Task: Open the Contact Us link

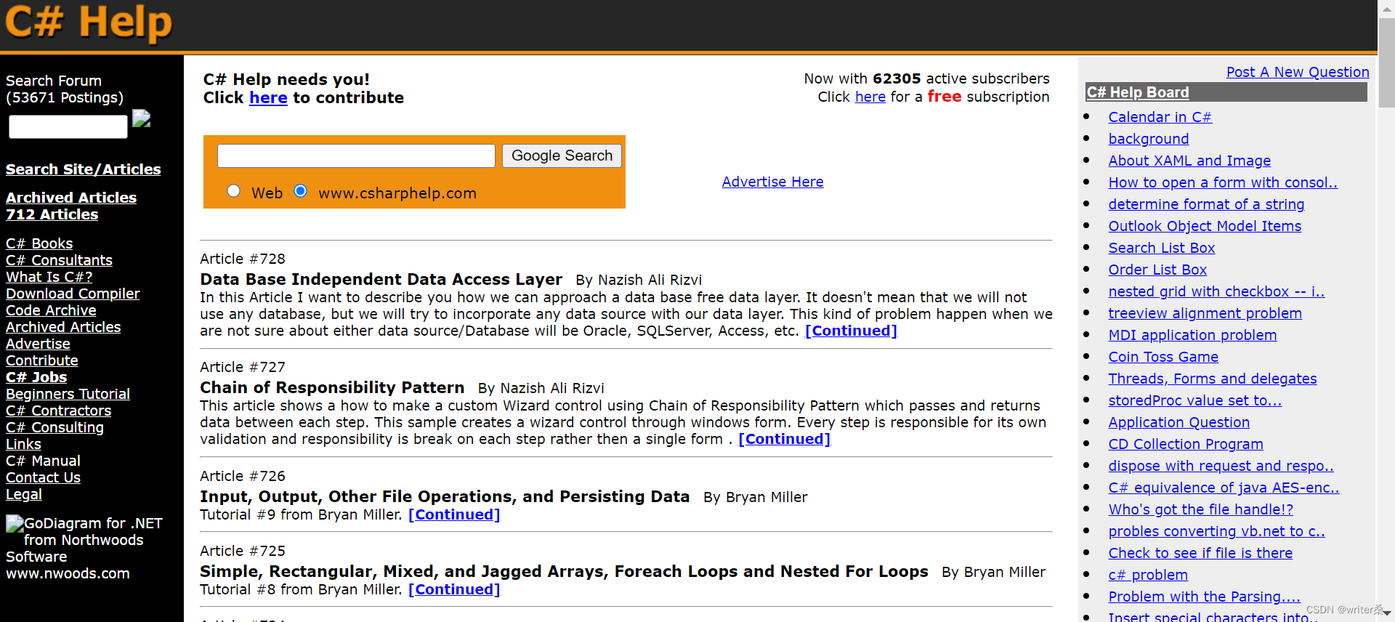Action: click(43, 477)
